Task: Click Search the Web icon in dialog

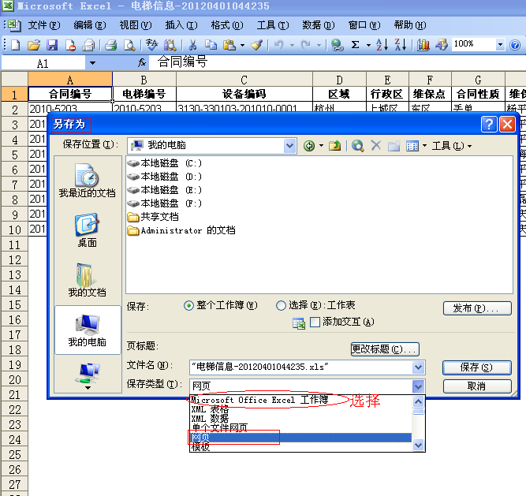Action: tap(358, 146)
